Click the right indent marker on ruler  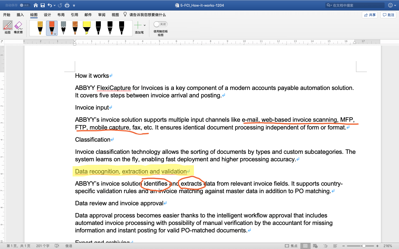pyautogui.click(x=354, y=43)
